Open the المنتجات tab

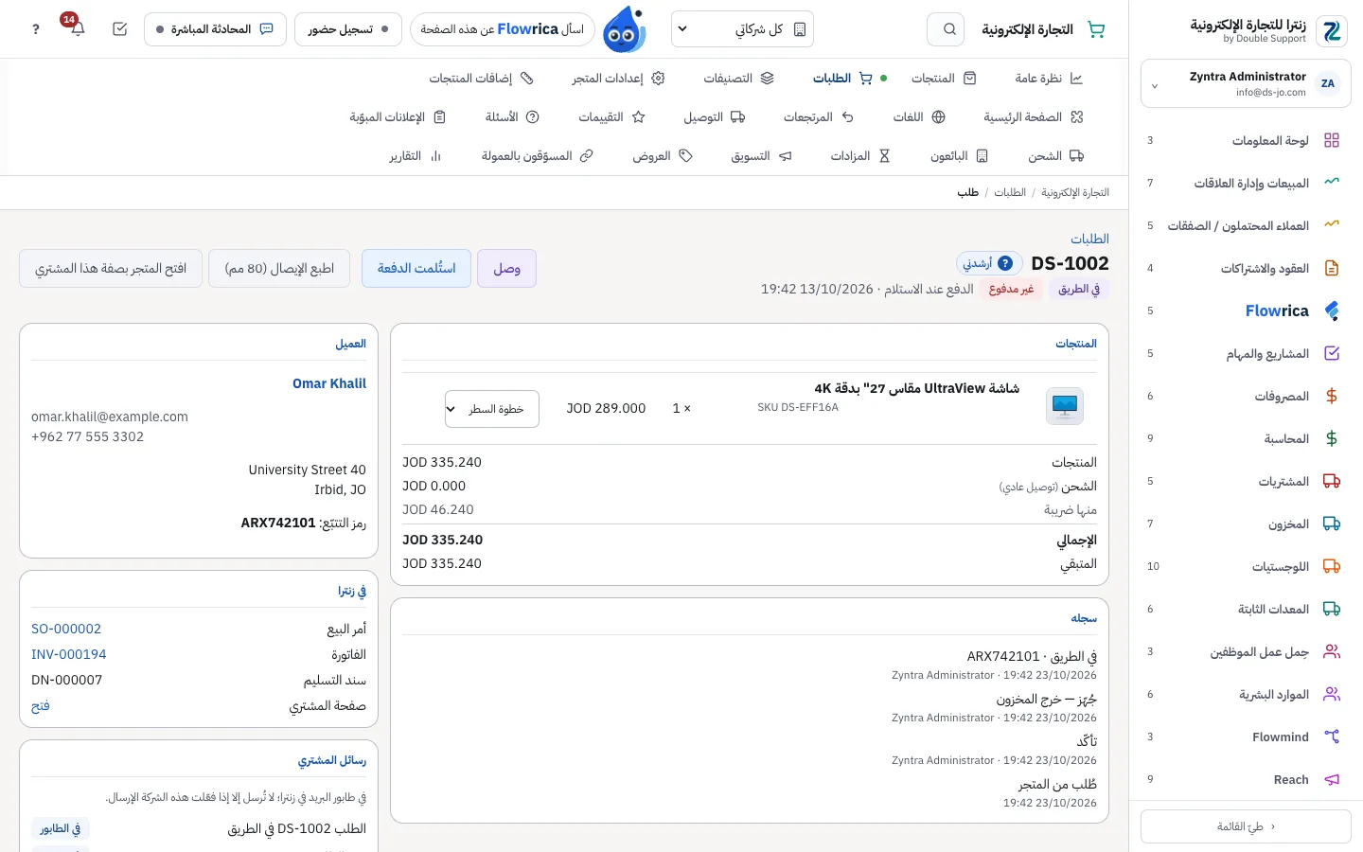click(944, 79)
